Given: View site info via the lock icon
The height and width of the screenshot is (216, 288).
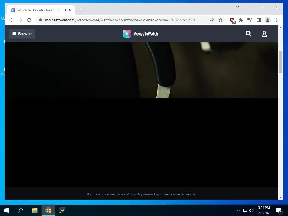Looking at the screenshot, I should tap(40, 20).
